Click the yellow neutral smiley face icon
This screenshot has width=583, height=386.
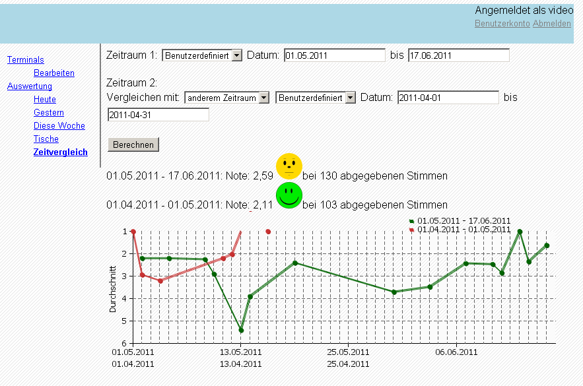pyautogui.click(x=289, y=166)
